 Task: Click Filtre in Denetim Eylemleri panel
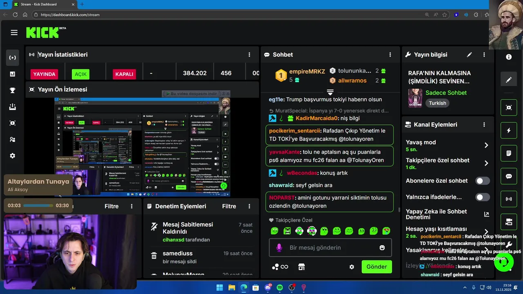pyautogui.click(x=229, y=206)
